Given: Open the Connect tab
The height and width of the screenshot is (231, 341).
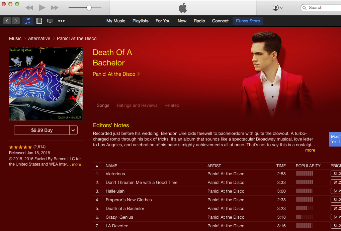Looking at the screenshot, I should [x=220, y=21].
